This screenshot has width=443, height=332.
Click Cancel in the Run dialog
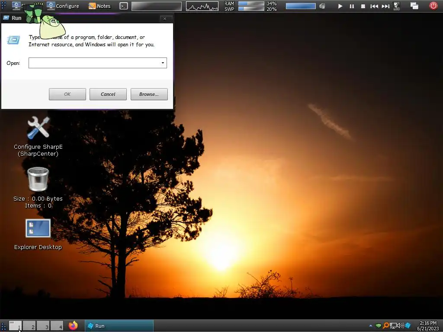tap(108, 94)
